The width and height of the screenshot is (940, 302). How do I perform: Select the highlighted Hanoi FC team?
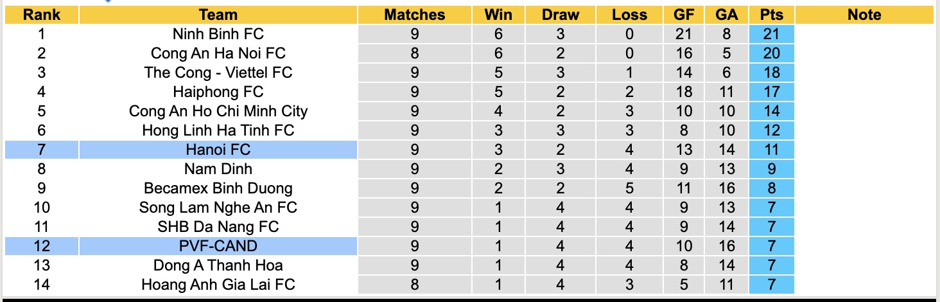tap(218, 150)
